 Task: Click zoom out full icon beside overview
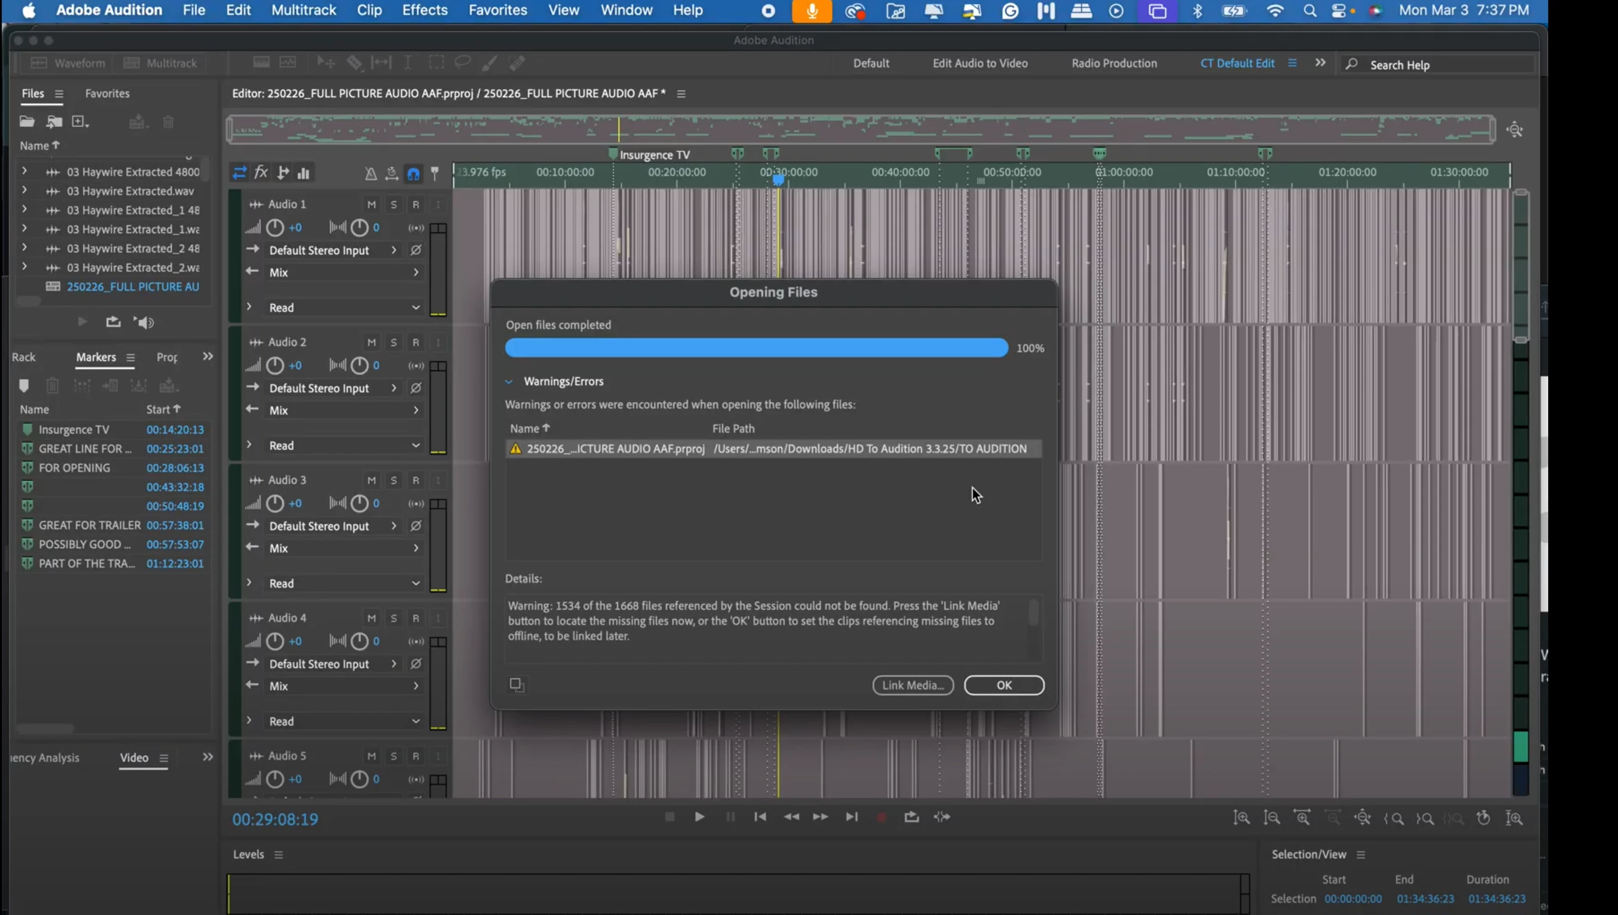pos(1514,130)
